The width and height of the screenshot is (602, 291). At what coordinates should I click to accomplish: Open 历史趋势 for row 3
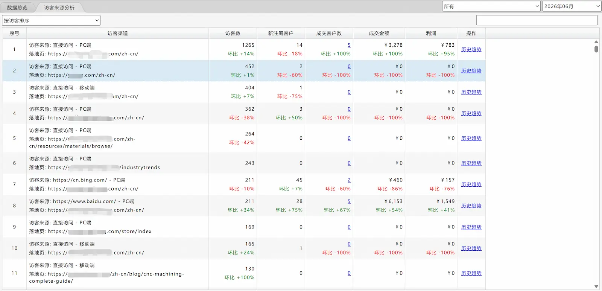(471, 92)
